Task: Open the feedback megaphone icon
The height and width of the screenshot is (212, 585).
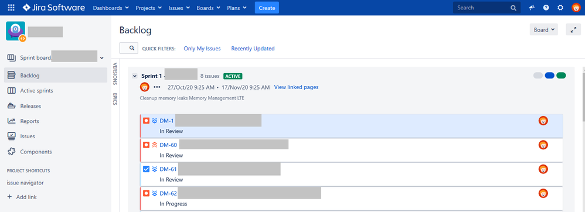Action: click(532, 8)
